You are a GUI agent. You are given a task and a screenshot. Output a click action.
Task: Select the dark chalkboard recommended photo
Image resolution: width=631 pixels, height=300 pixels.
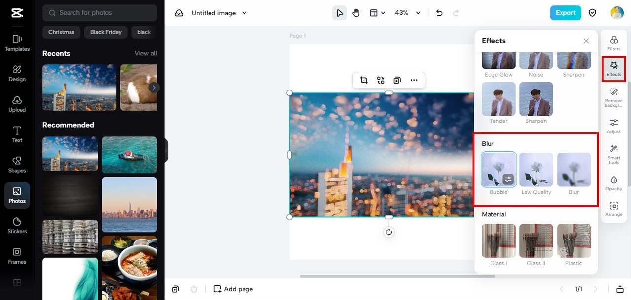click(x=70, y=196)
